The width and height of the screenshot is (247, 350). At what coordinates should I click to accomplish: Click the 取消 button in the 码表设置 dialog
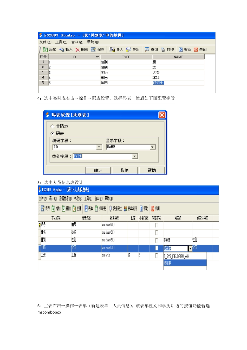(125, 170)
